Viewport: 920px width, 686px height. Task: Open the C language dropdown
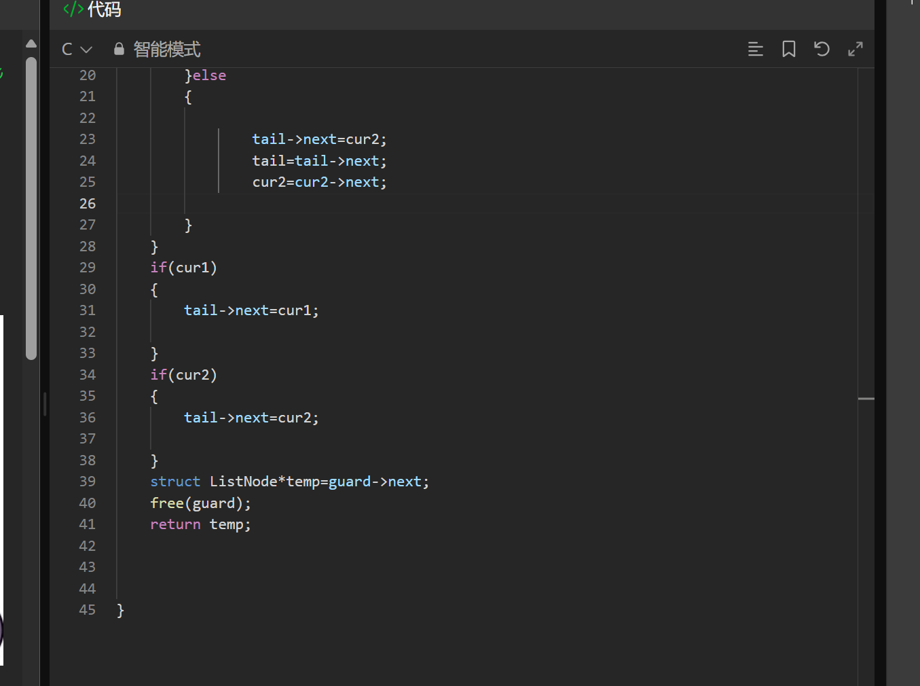[x=77, y=50]
